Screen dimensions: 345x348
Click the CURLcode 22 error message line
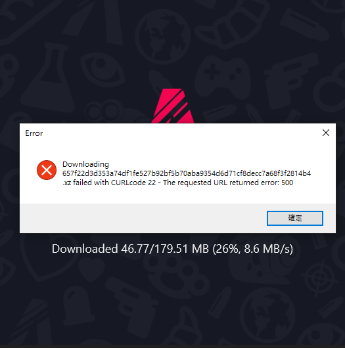click(x=177, y=183)
